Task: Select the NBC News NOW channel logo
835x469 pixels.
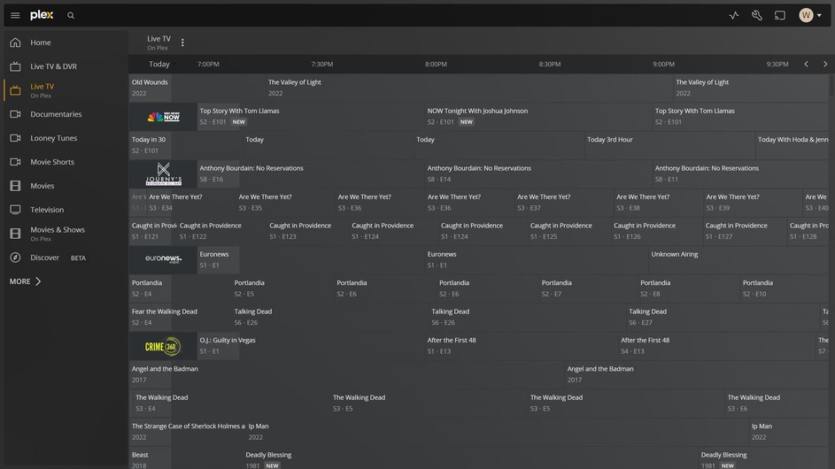Action: pos(163,117)
